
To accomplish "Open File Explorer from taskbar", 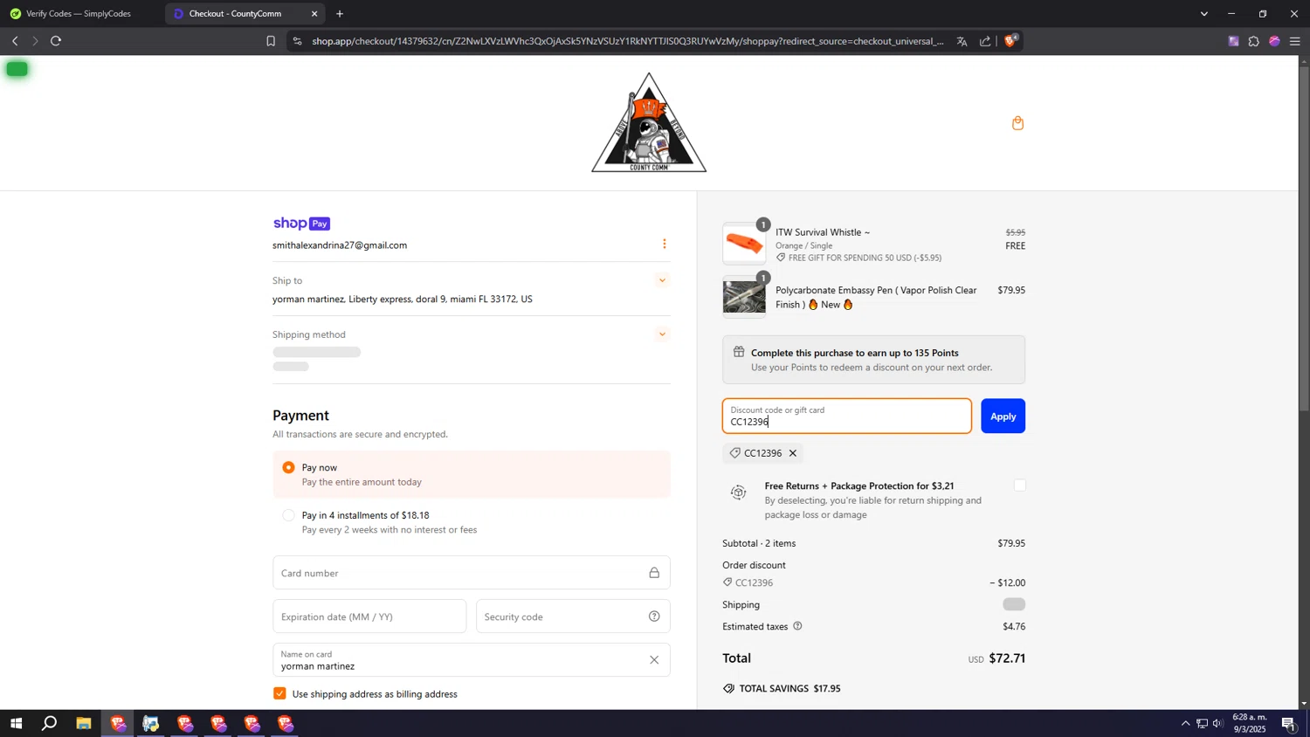I will coord(83,723).
